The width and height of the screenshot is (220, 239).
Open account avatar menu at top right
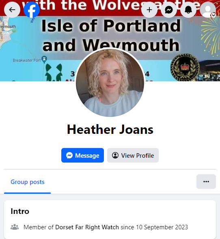tap(208, 10)
